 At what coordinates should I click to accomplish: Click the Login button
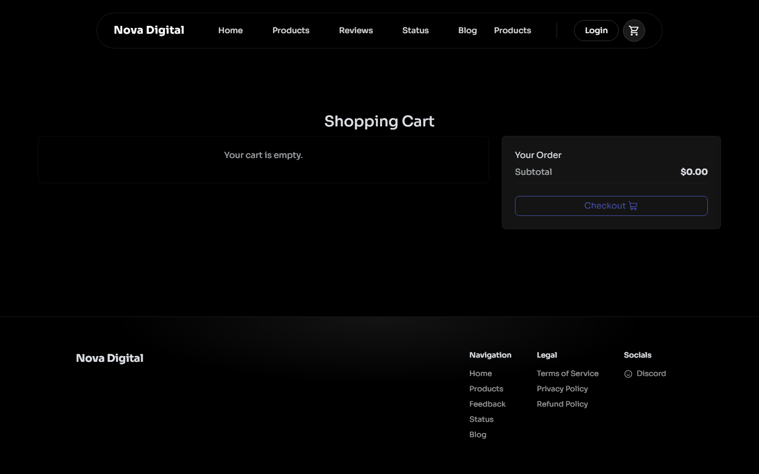click(x=596, y=31)
